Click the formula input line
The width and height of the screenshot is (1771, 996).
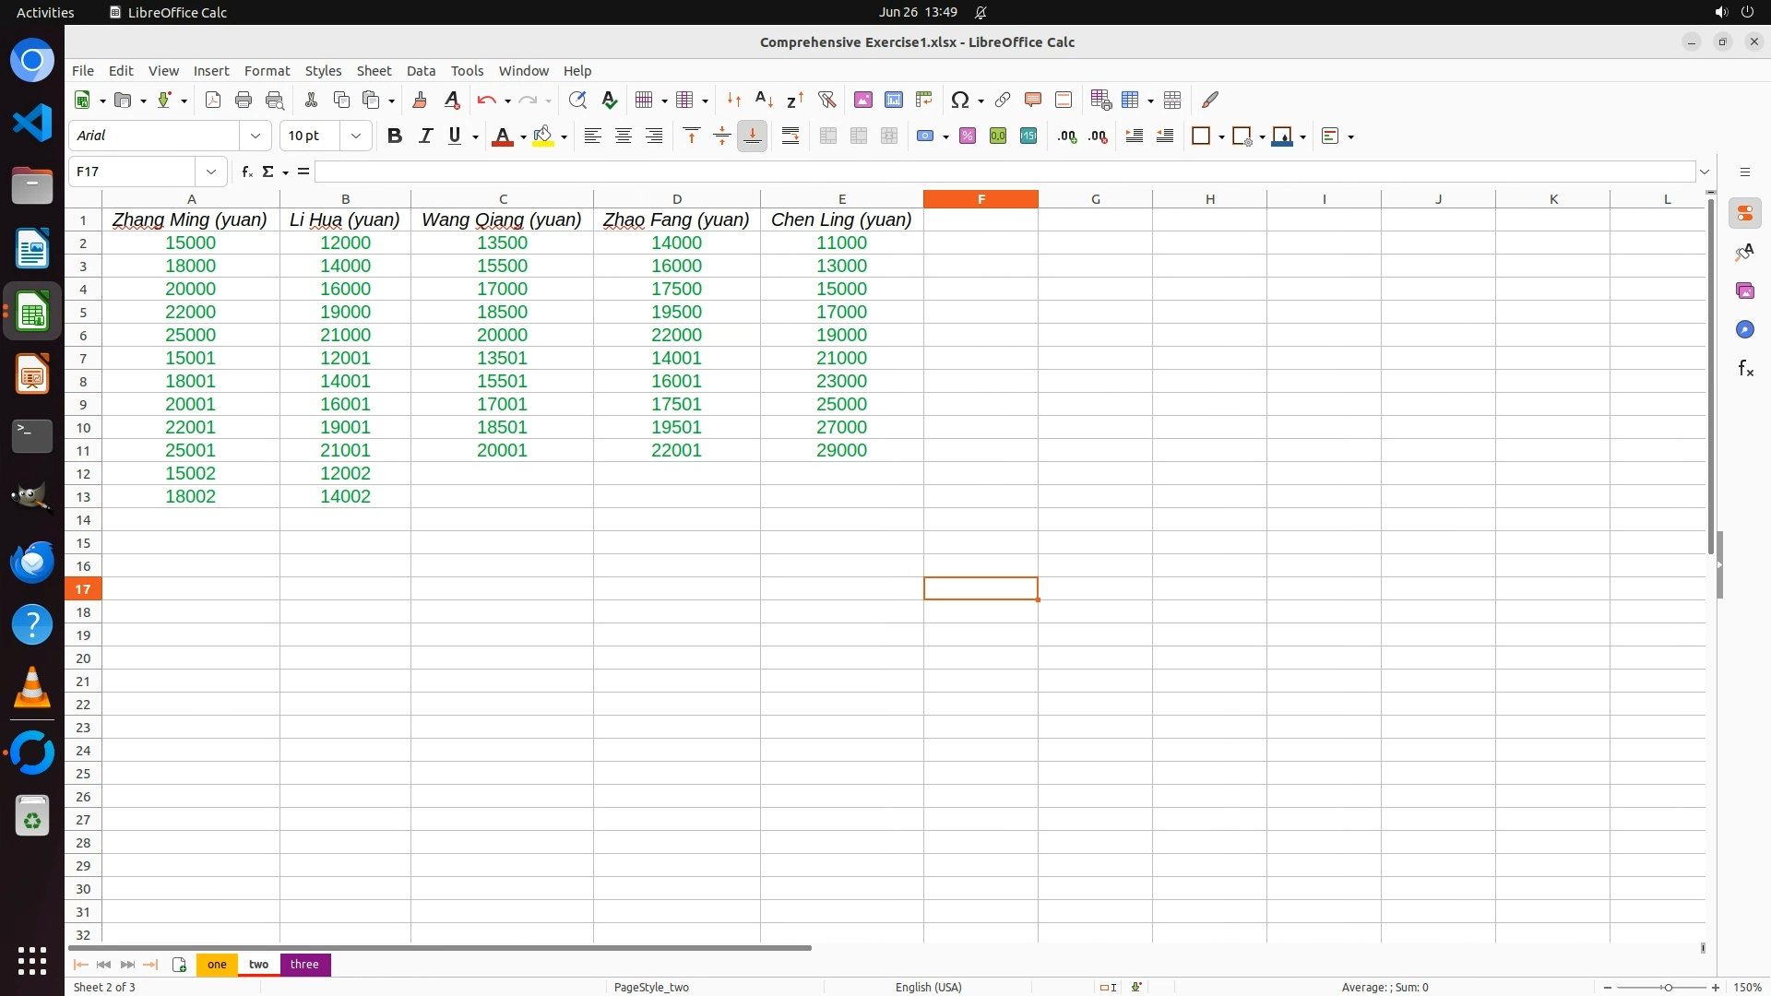pos(1004,172)
